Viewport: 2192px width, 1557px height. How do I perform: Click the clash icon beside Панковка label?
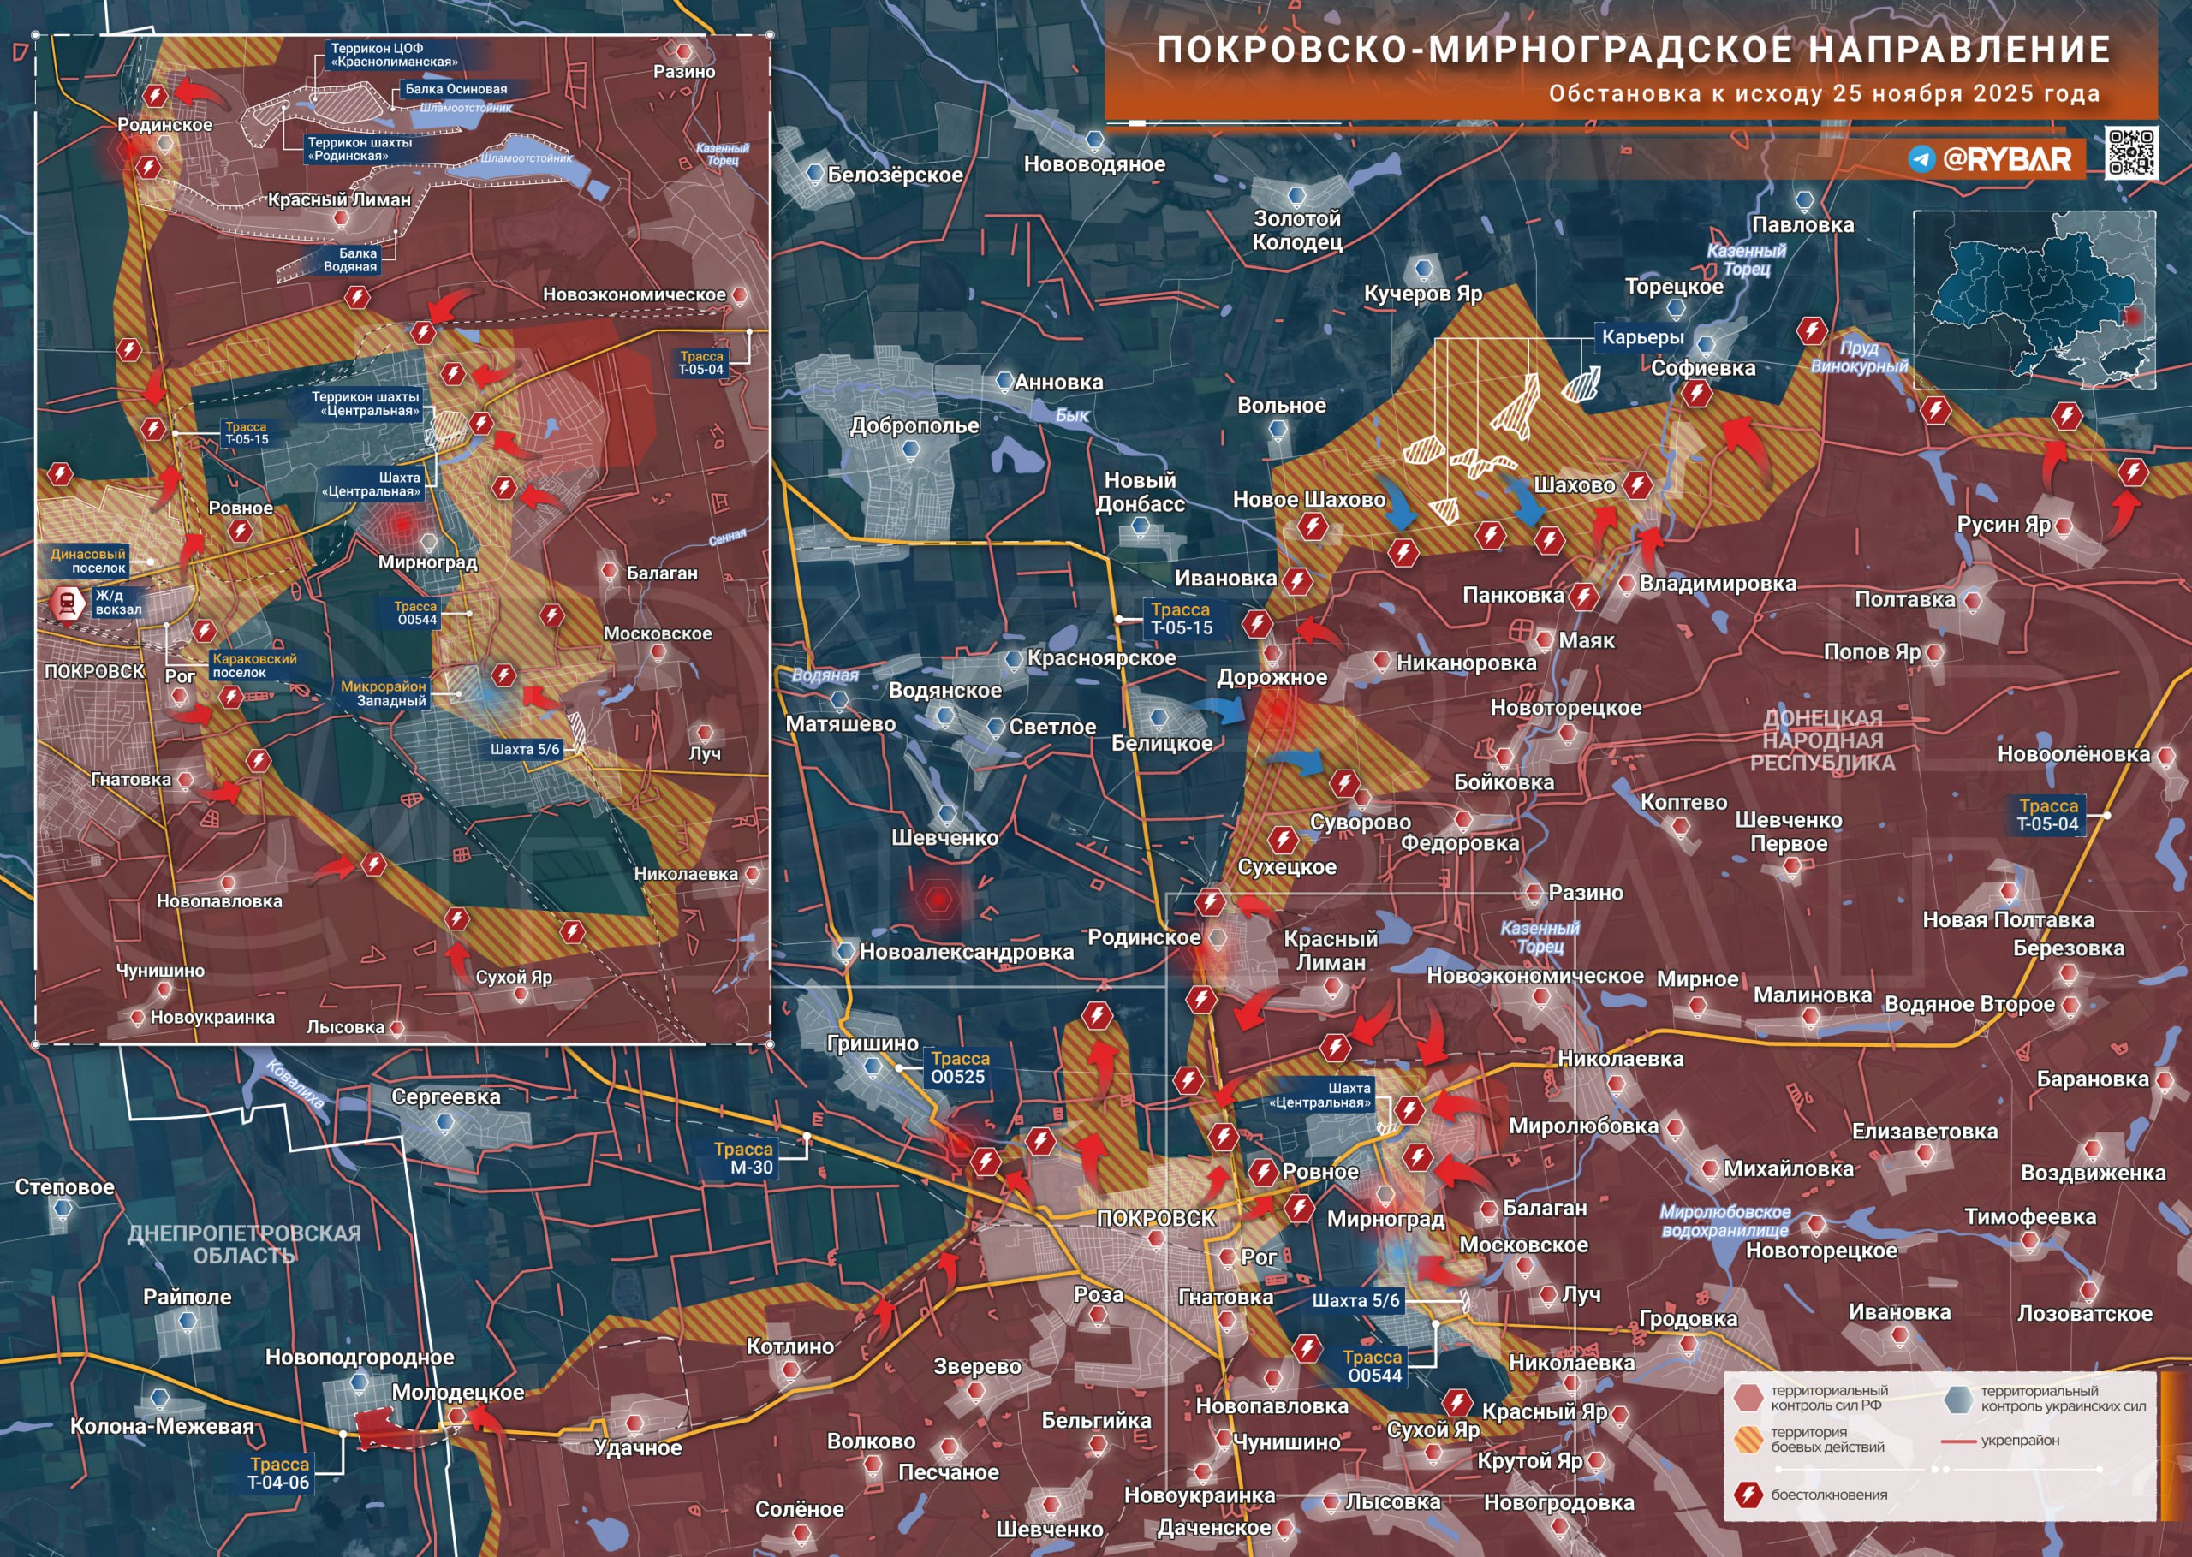tap(1583, 597)
